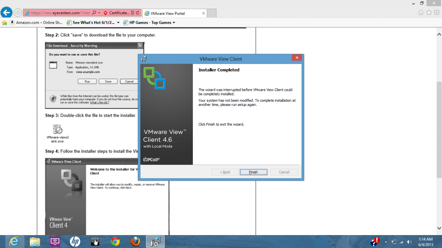This screenshot has width=442, height=248.
Task: Click the scroll up arrow on page scrollbar
Action: (439, 34)
